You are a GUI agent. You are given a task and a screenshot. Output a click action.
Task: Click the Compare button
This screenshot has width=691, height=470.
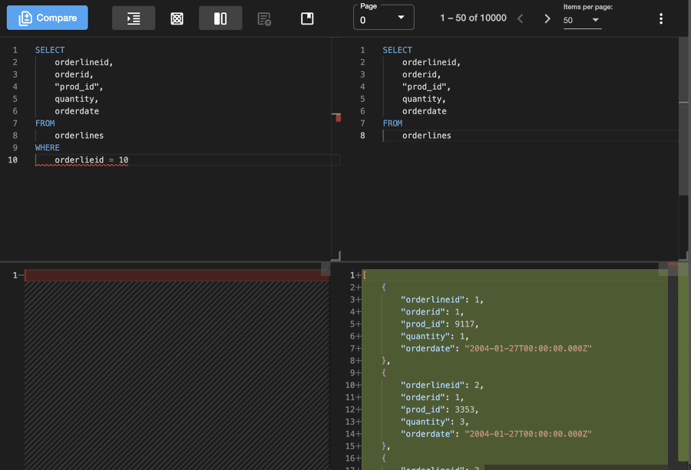tap(47, 18)
